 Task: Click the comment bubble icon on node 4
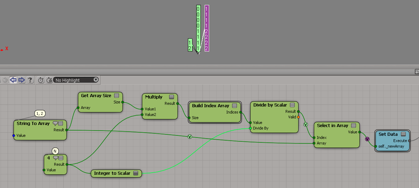click(55, 158)
